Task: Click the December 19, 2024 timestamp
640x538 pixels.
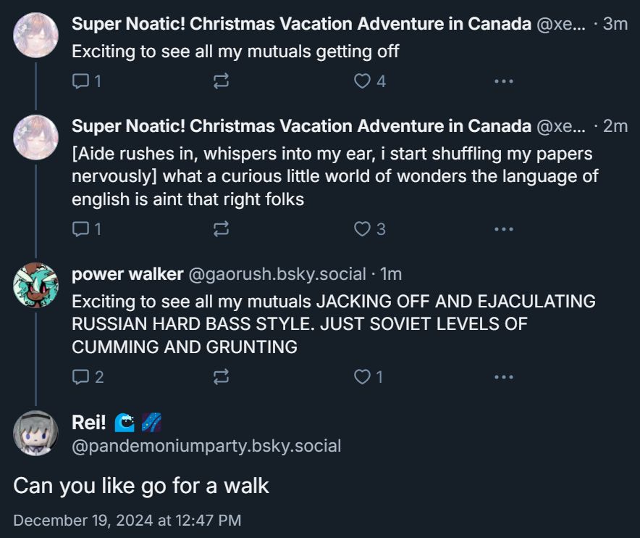Action: point(127,520)
